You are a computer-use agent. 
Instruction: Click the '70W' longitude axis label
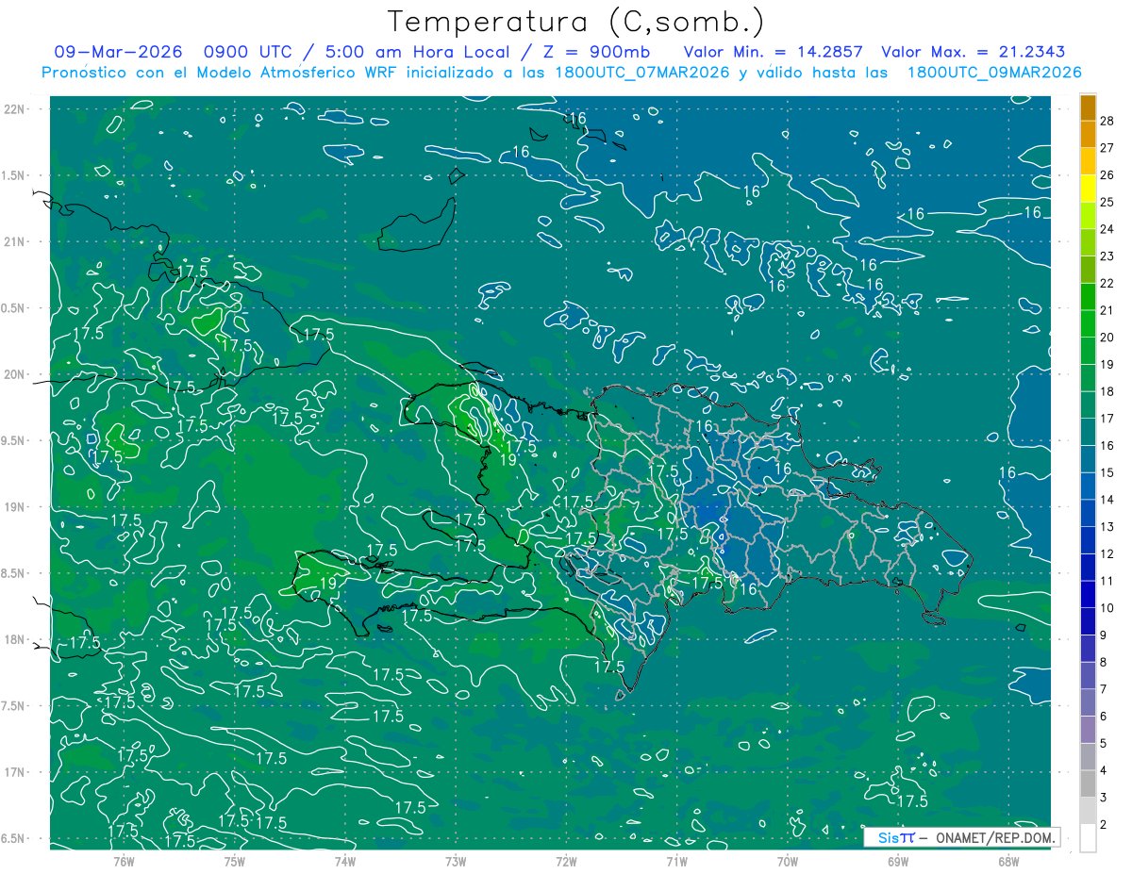[x=788, y=861]
